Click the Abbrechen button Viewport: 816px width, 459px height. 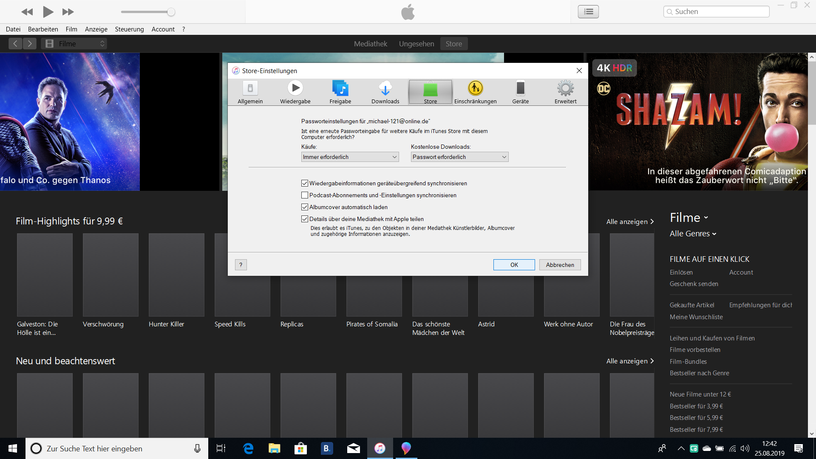(560, 265)
